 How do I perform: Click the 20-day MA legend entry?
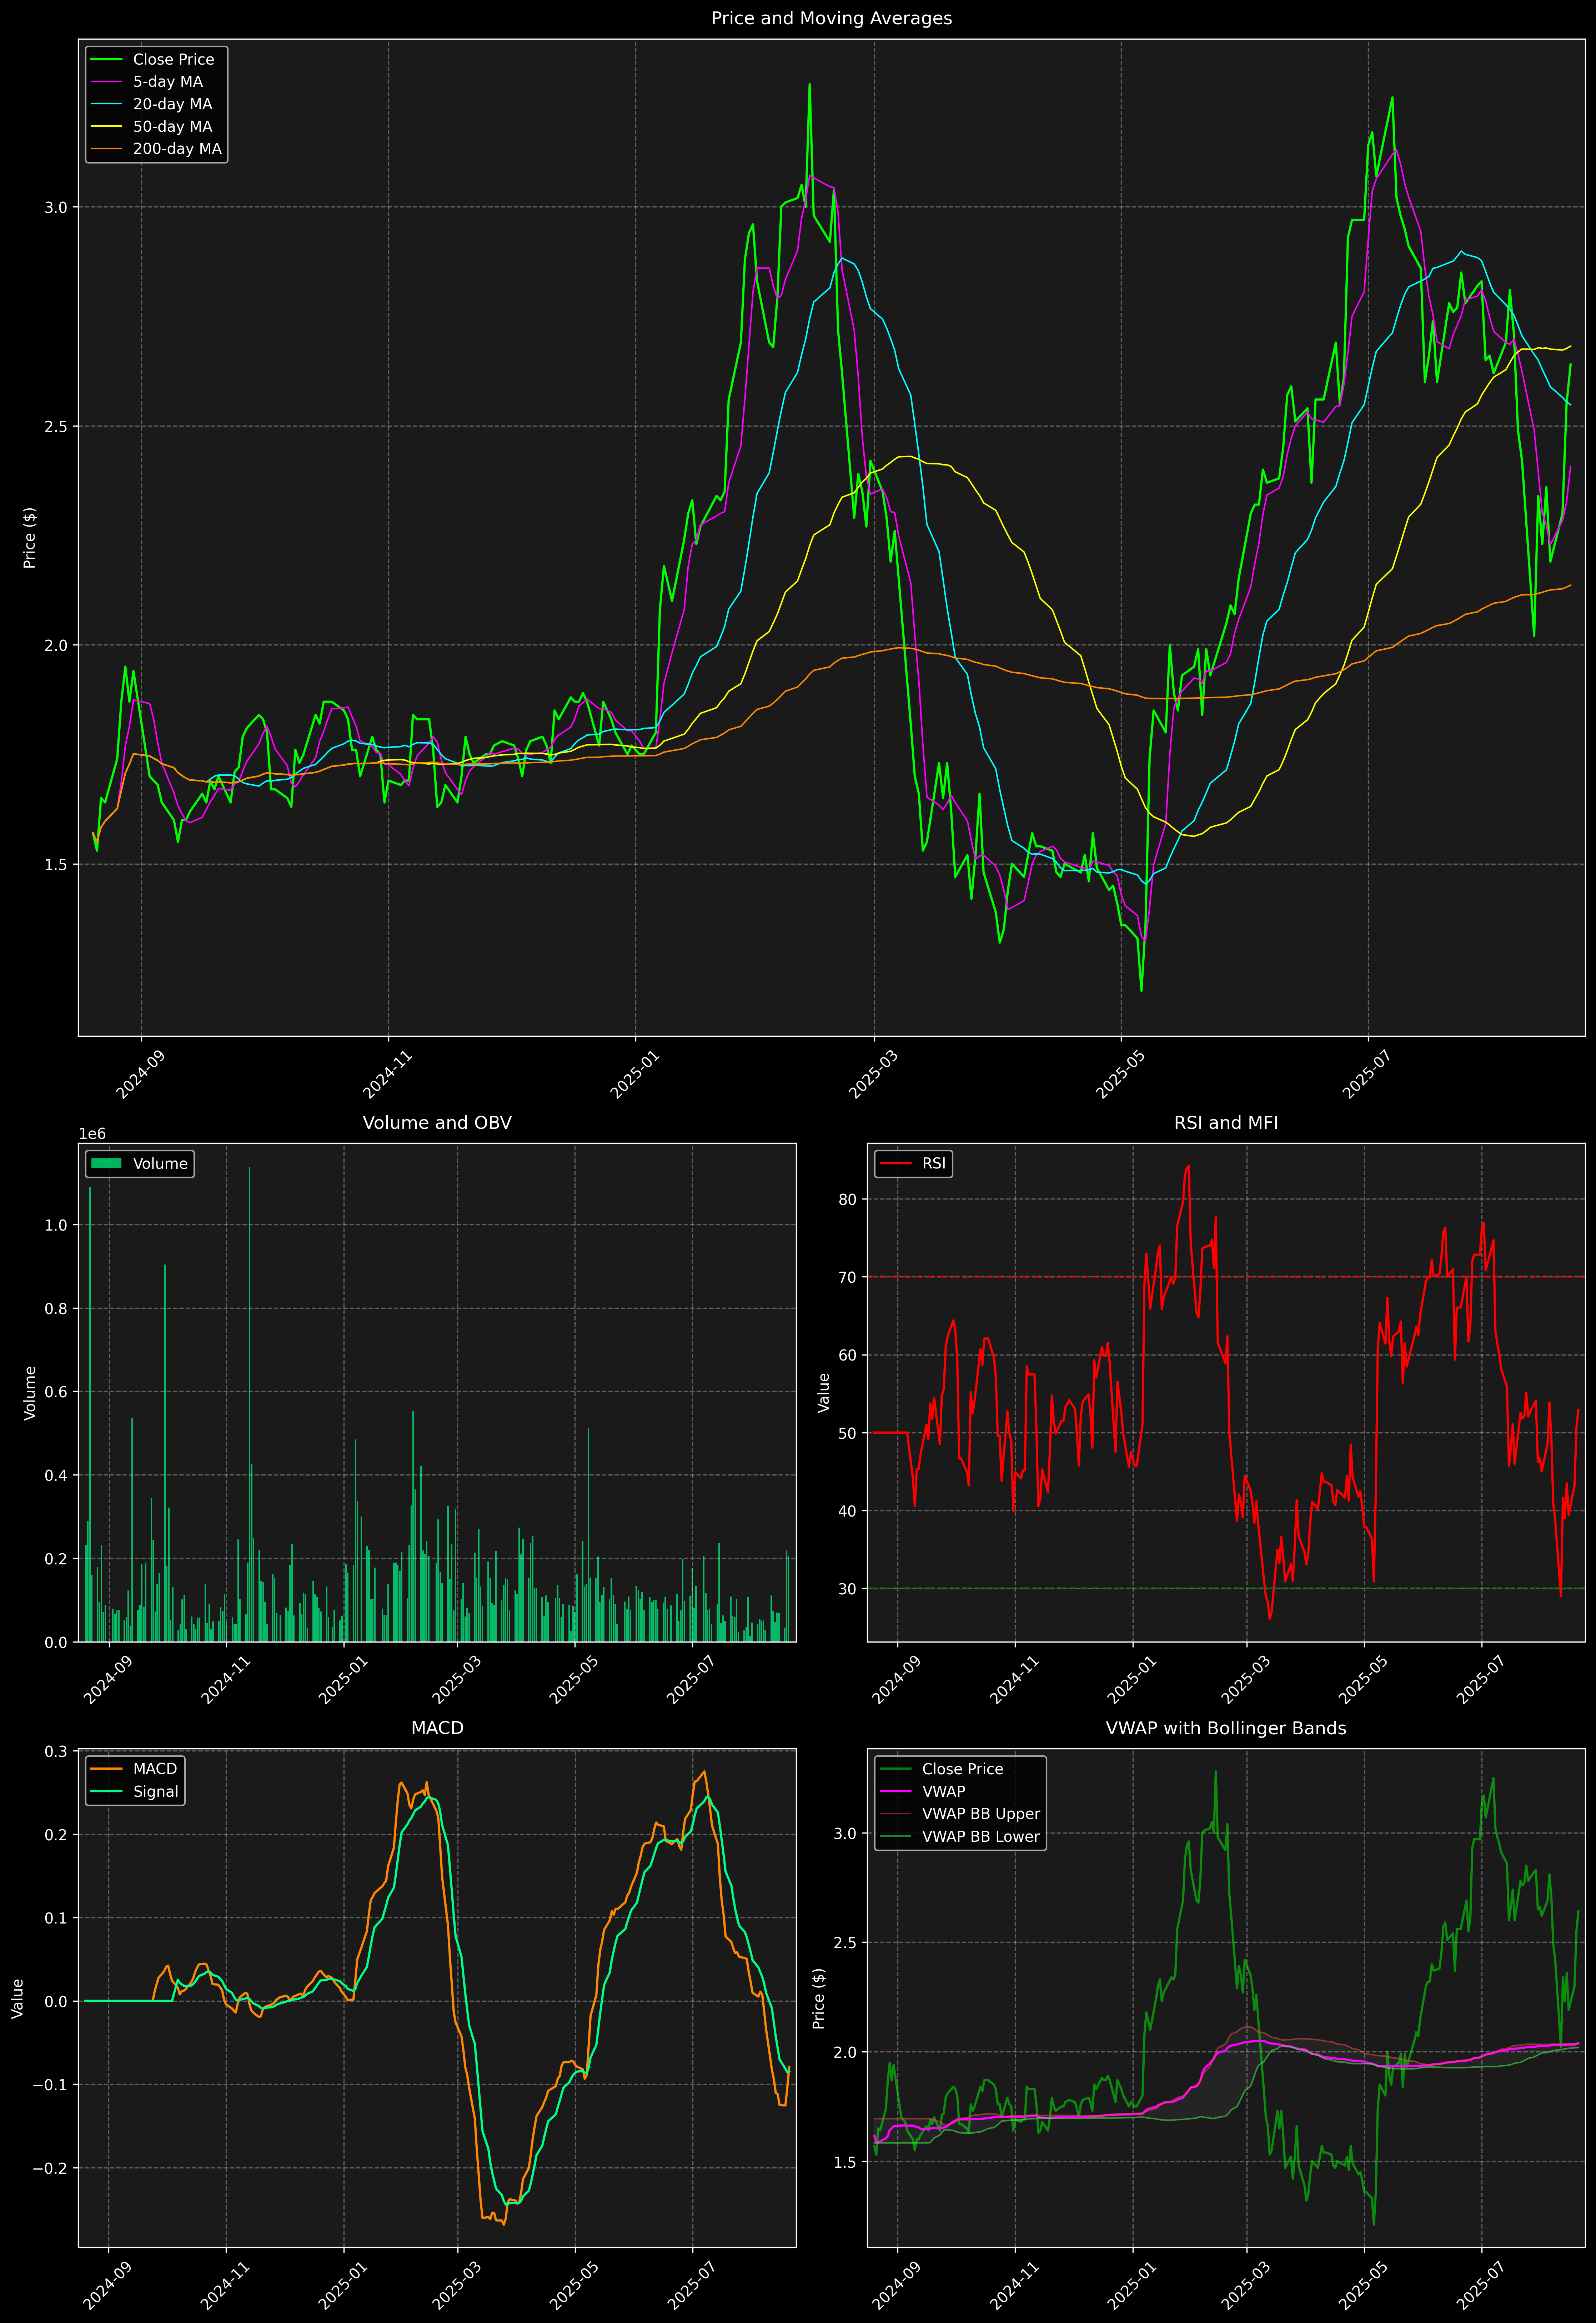172,104
